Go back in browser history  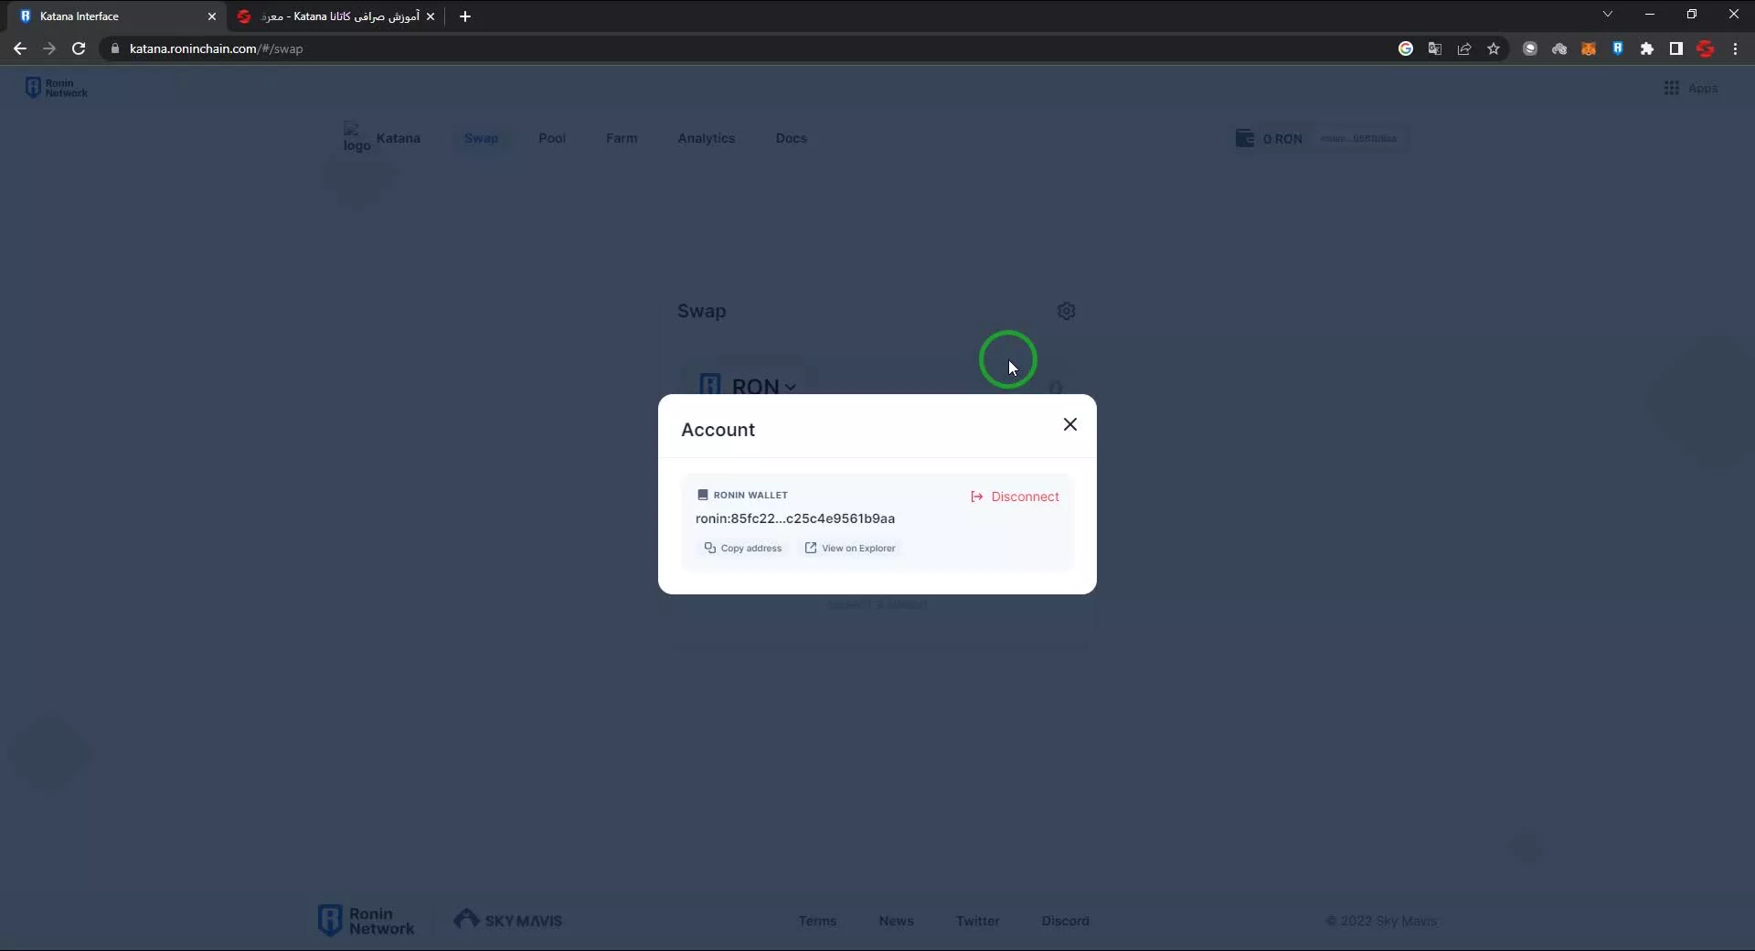pyautogui.click(x=20, y=48)
